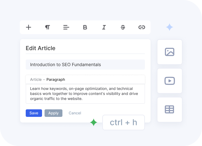This screenshot has width=202, height=146.
Task: Open the text alignment icon
Action: 66,27
